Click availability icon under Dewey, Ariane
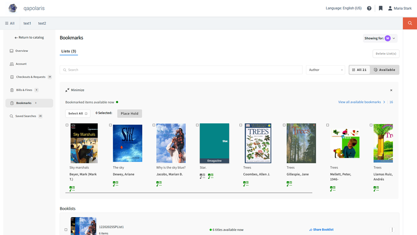The height and width of the screenshot is (235, 417). pyautogui.click(x=115, y=184)
